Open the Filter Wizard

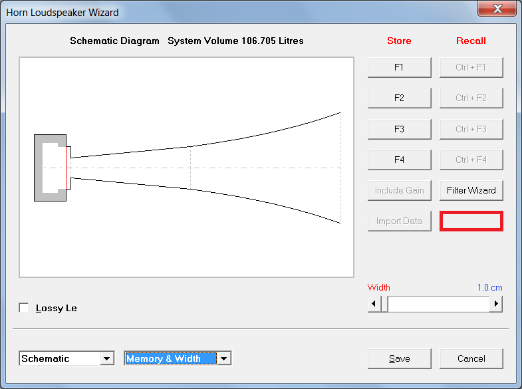(471, 190)
